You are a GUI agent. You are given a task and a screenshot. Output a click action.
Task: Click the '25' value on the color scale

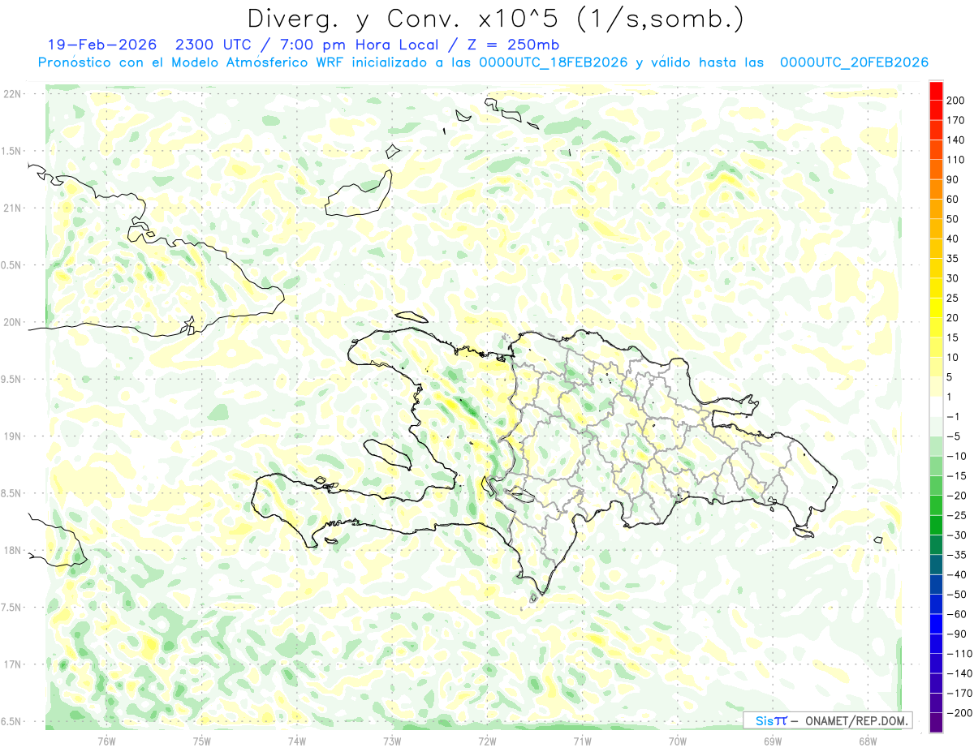(x=953, y=298)
